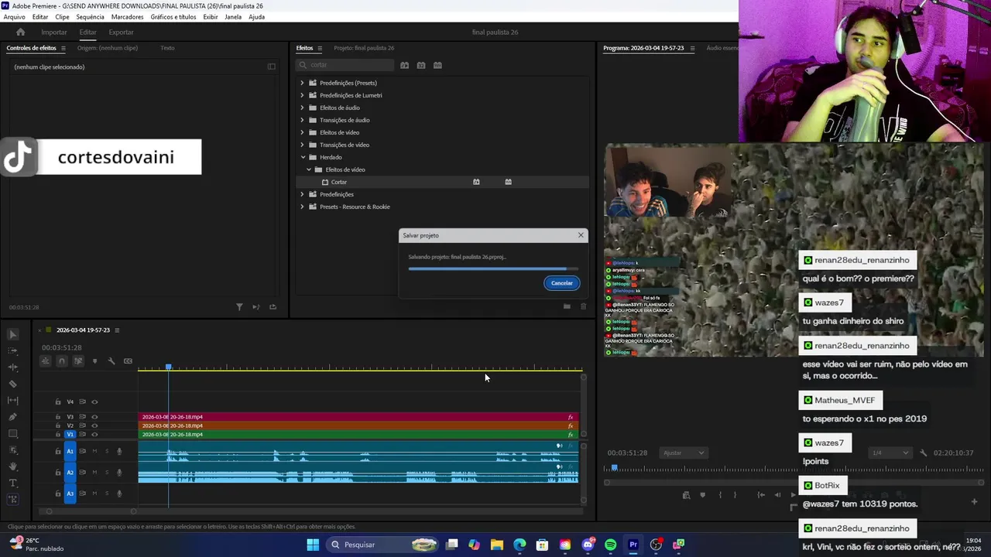Enable voice-over record on A3
This screenshot has width=991, height=557.
119,493
